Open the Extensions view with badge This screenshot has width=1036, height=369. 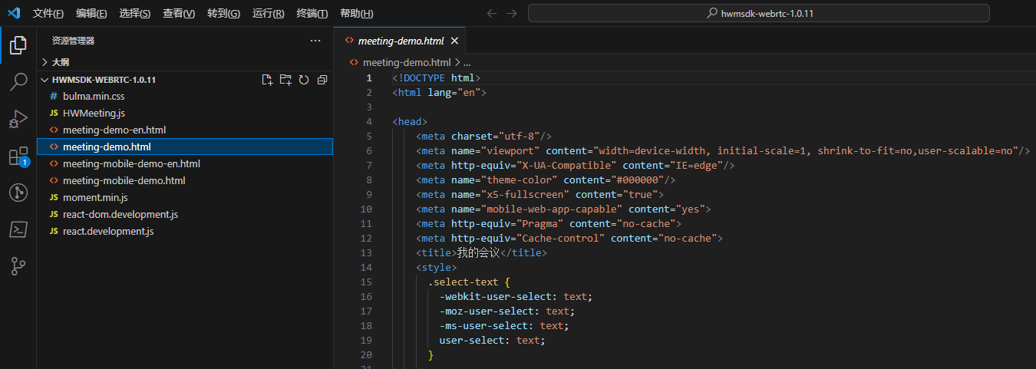18,156
